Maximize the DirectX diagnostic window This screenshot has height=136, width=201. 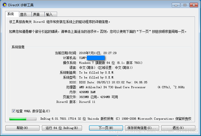(x=185, y=5)
